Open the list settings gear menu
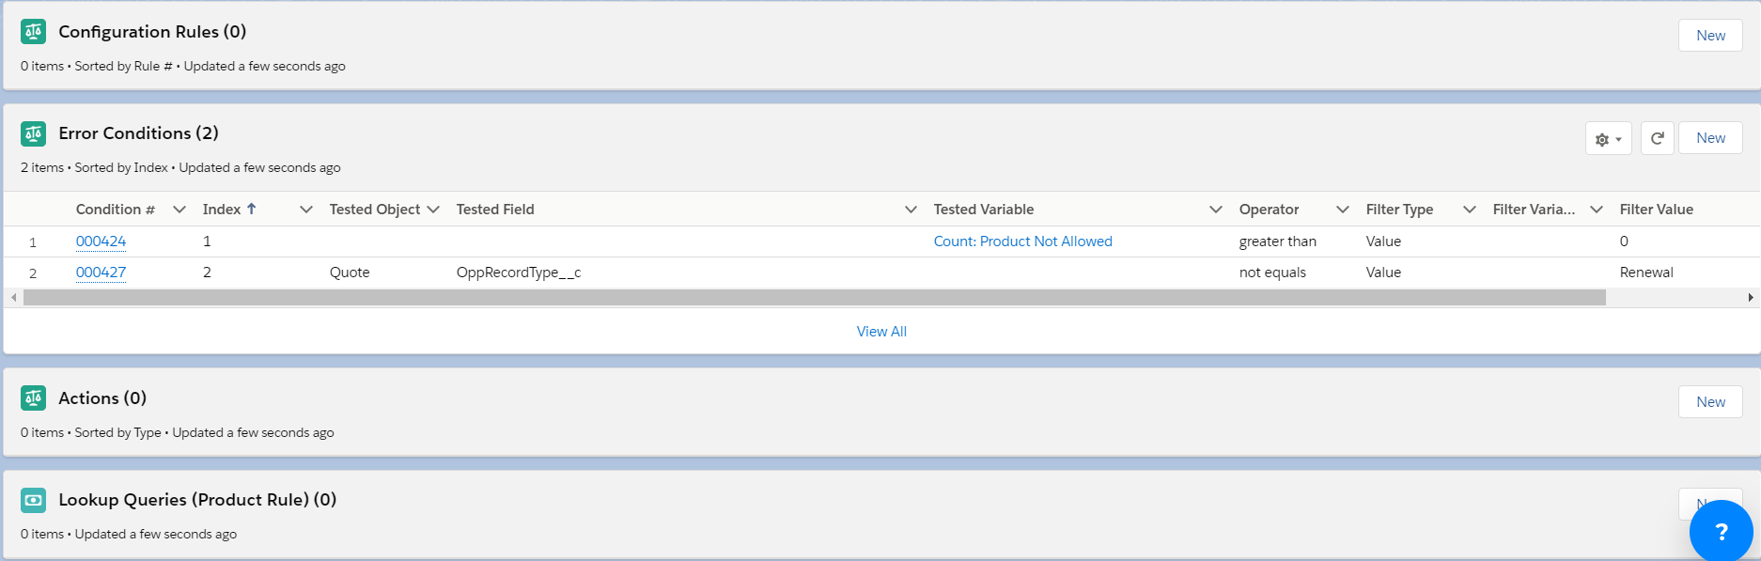This screenshot has width=1761, height=561. (1608, 138)
